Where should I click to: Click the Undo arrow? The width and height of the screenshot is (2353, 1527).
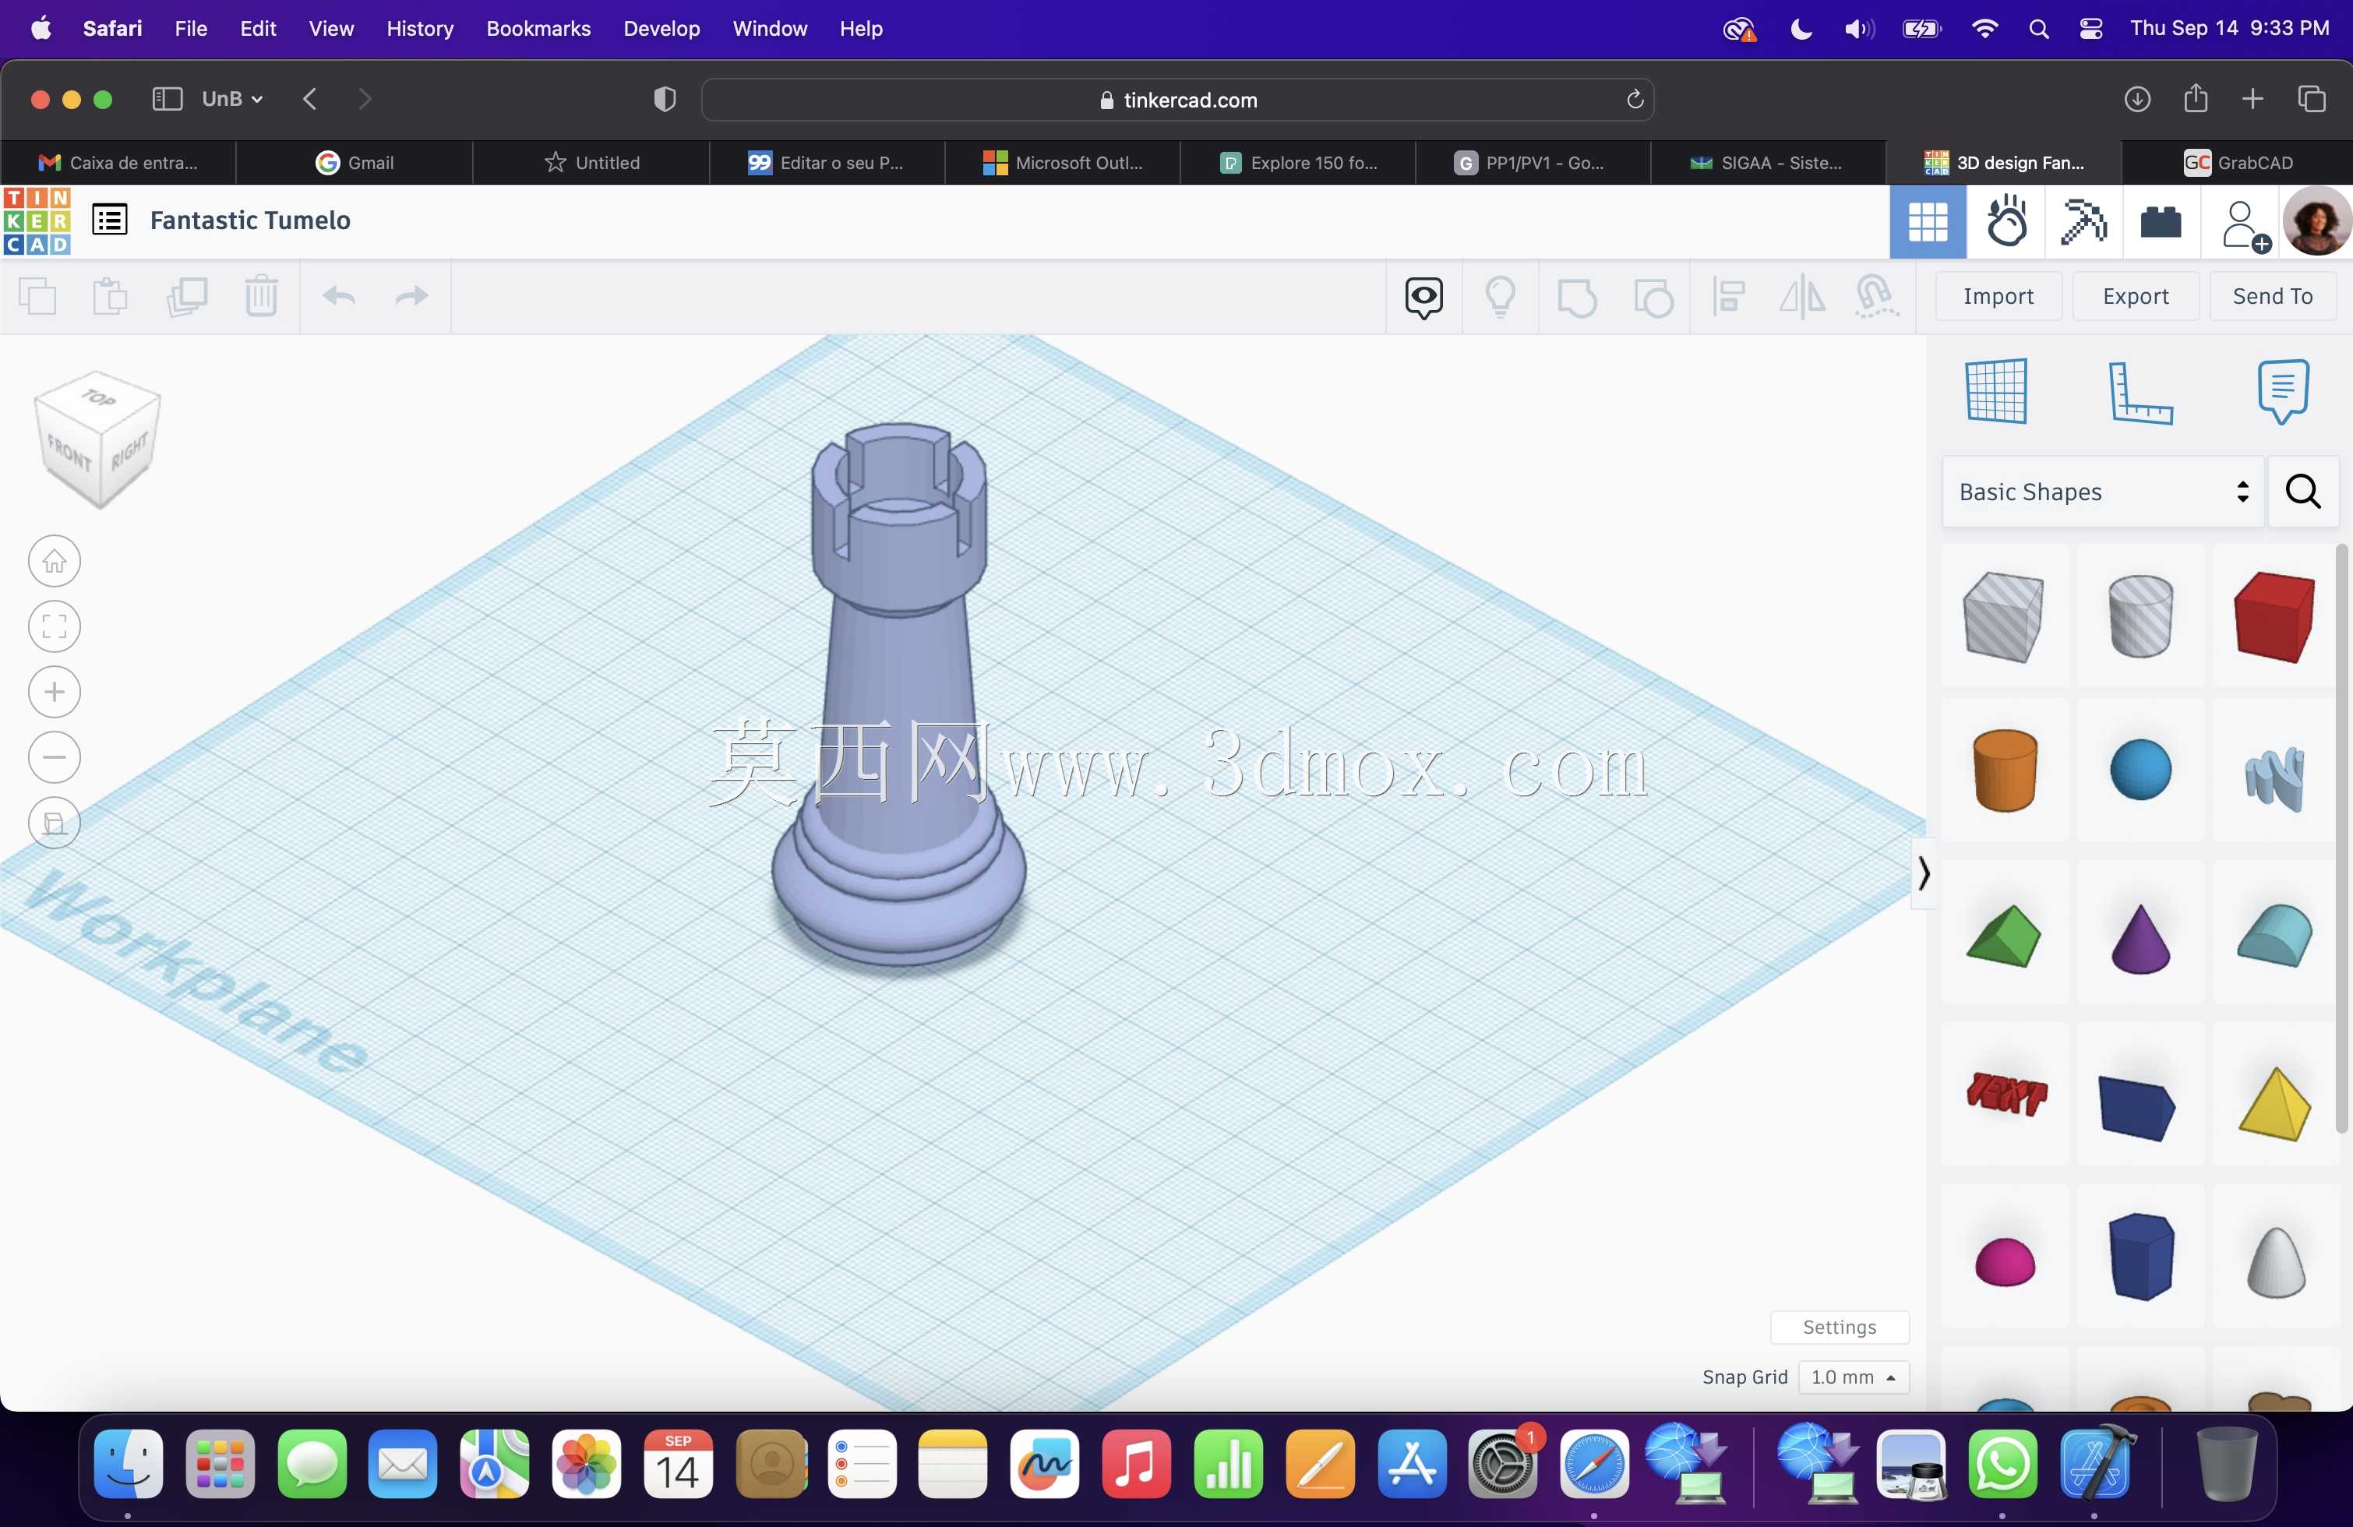[x=339, y=297]
